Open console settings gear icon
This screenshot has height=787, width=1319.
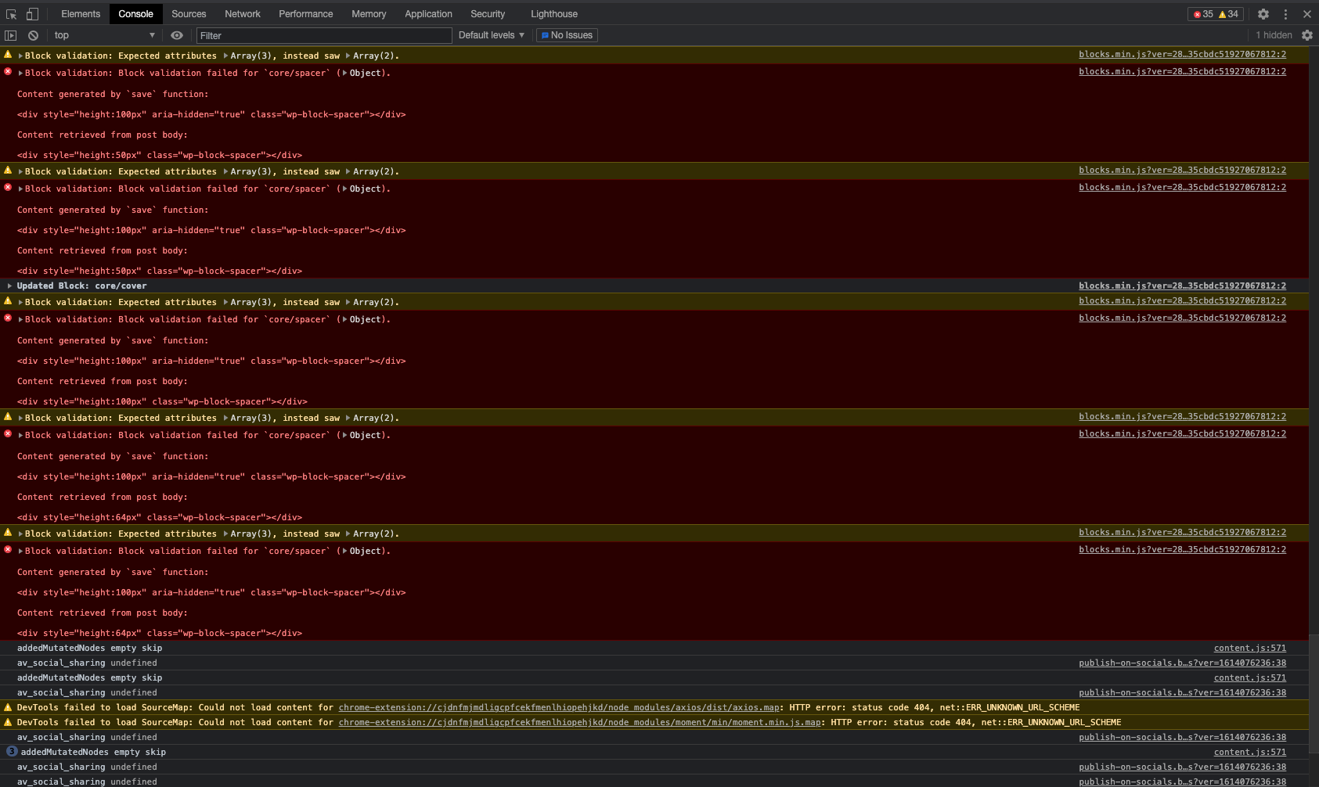[1307, 35]
